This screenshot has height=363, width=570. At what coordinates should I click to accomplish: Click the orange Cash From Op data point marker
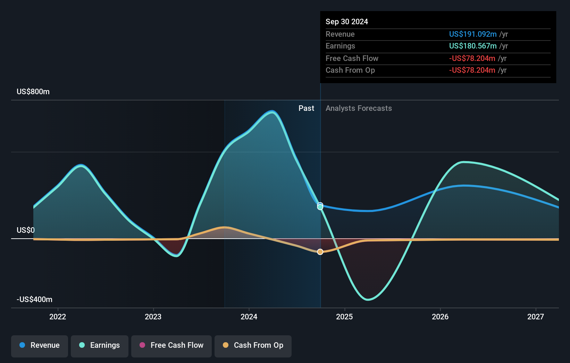tap(320, 252)
